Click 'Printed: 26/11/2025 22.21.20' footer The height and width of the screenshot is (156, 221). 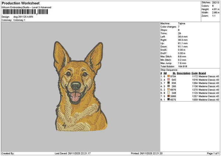pos(147,153)
